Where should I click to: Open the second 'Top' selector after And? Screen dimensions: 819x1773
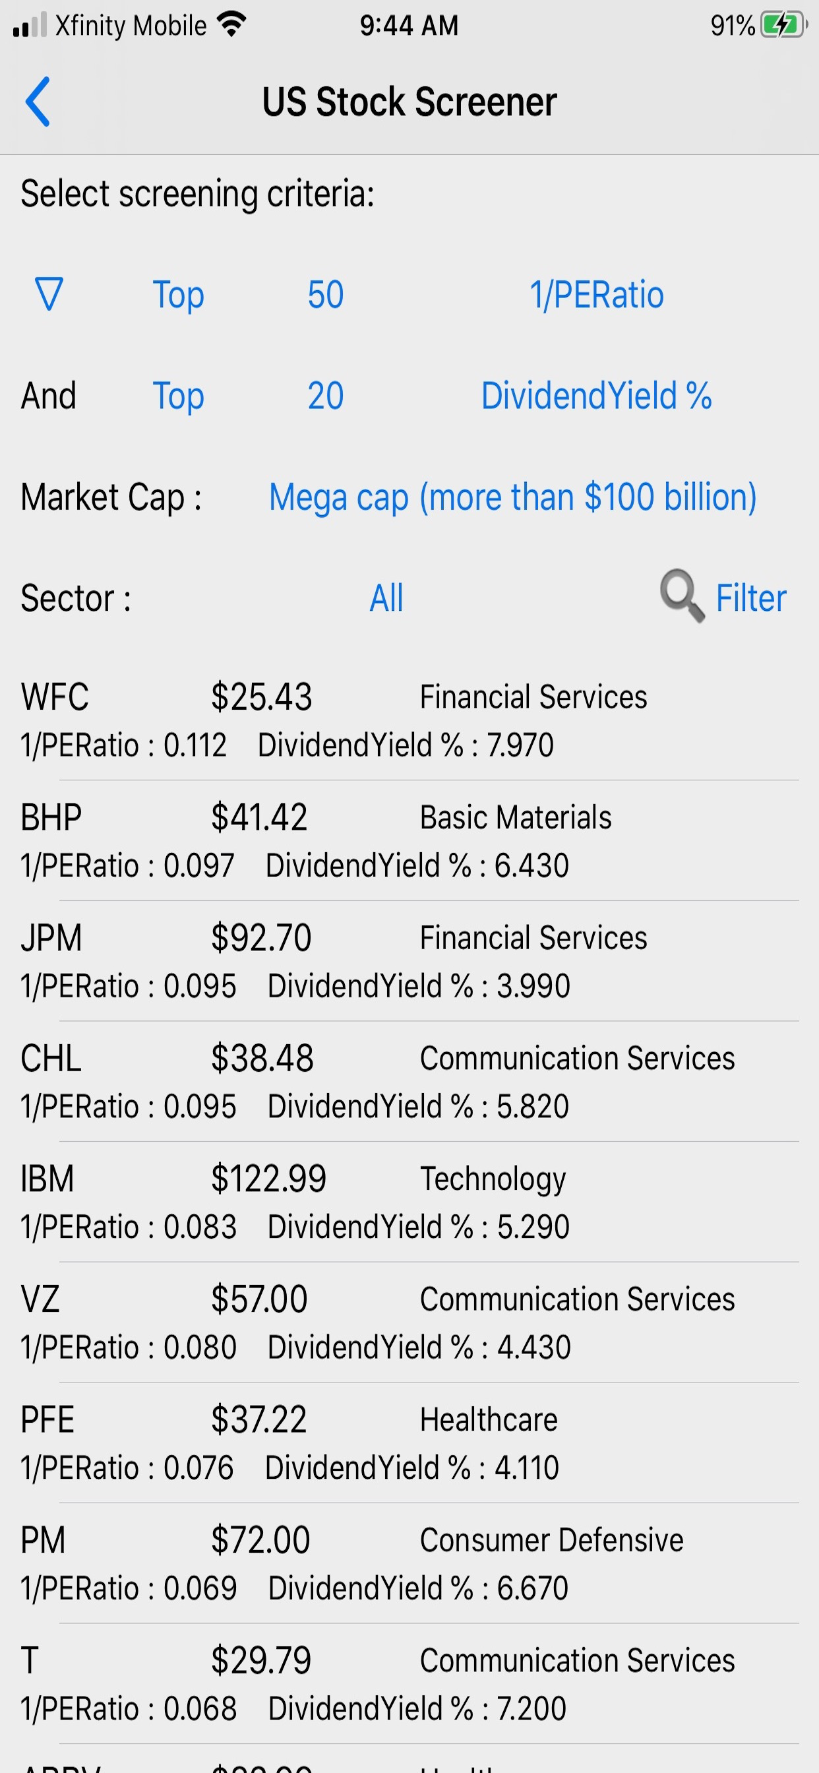[x=178, y=396]
